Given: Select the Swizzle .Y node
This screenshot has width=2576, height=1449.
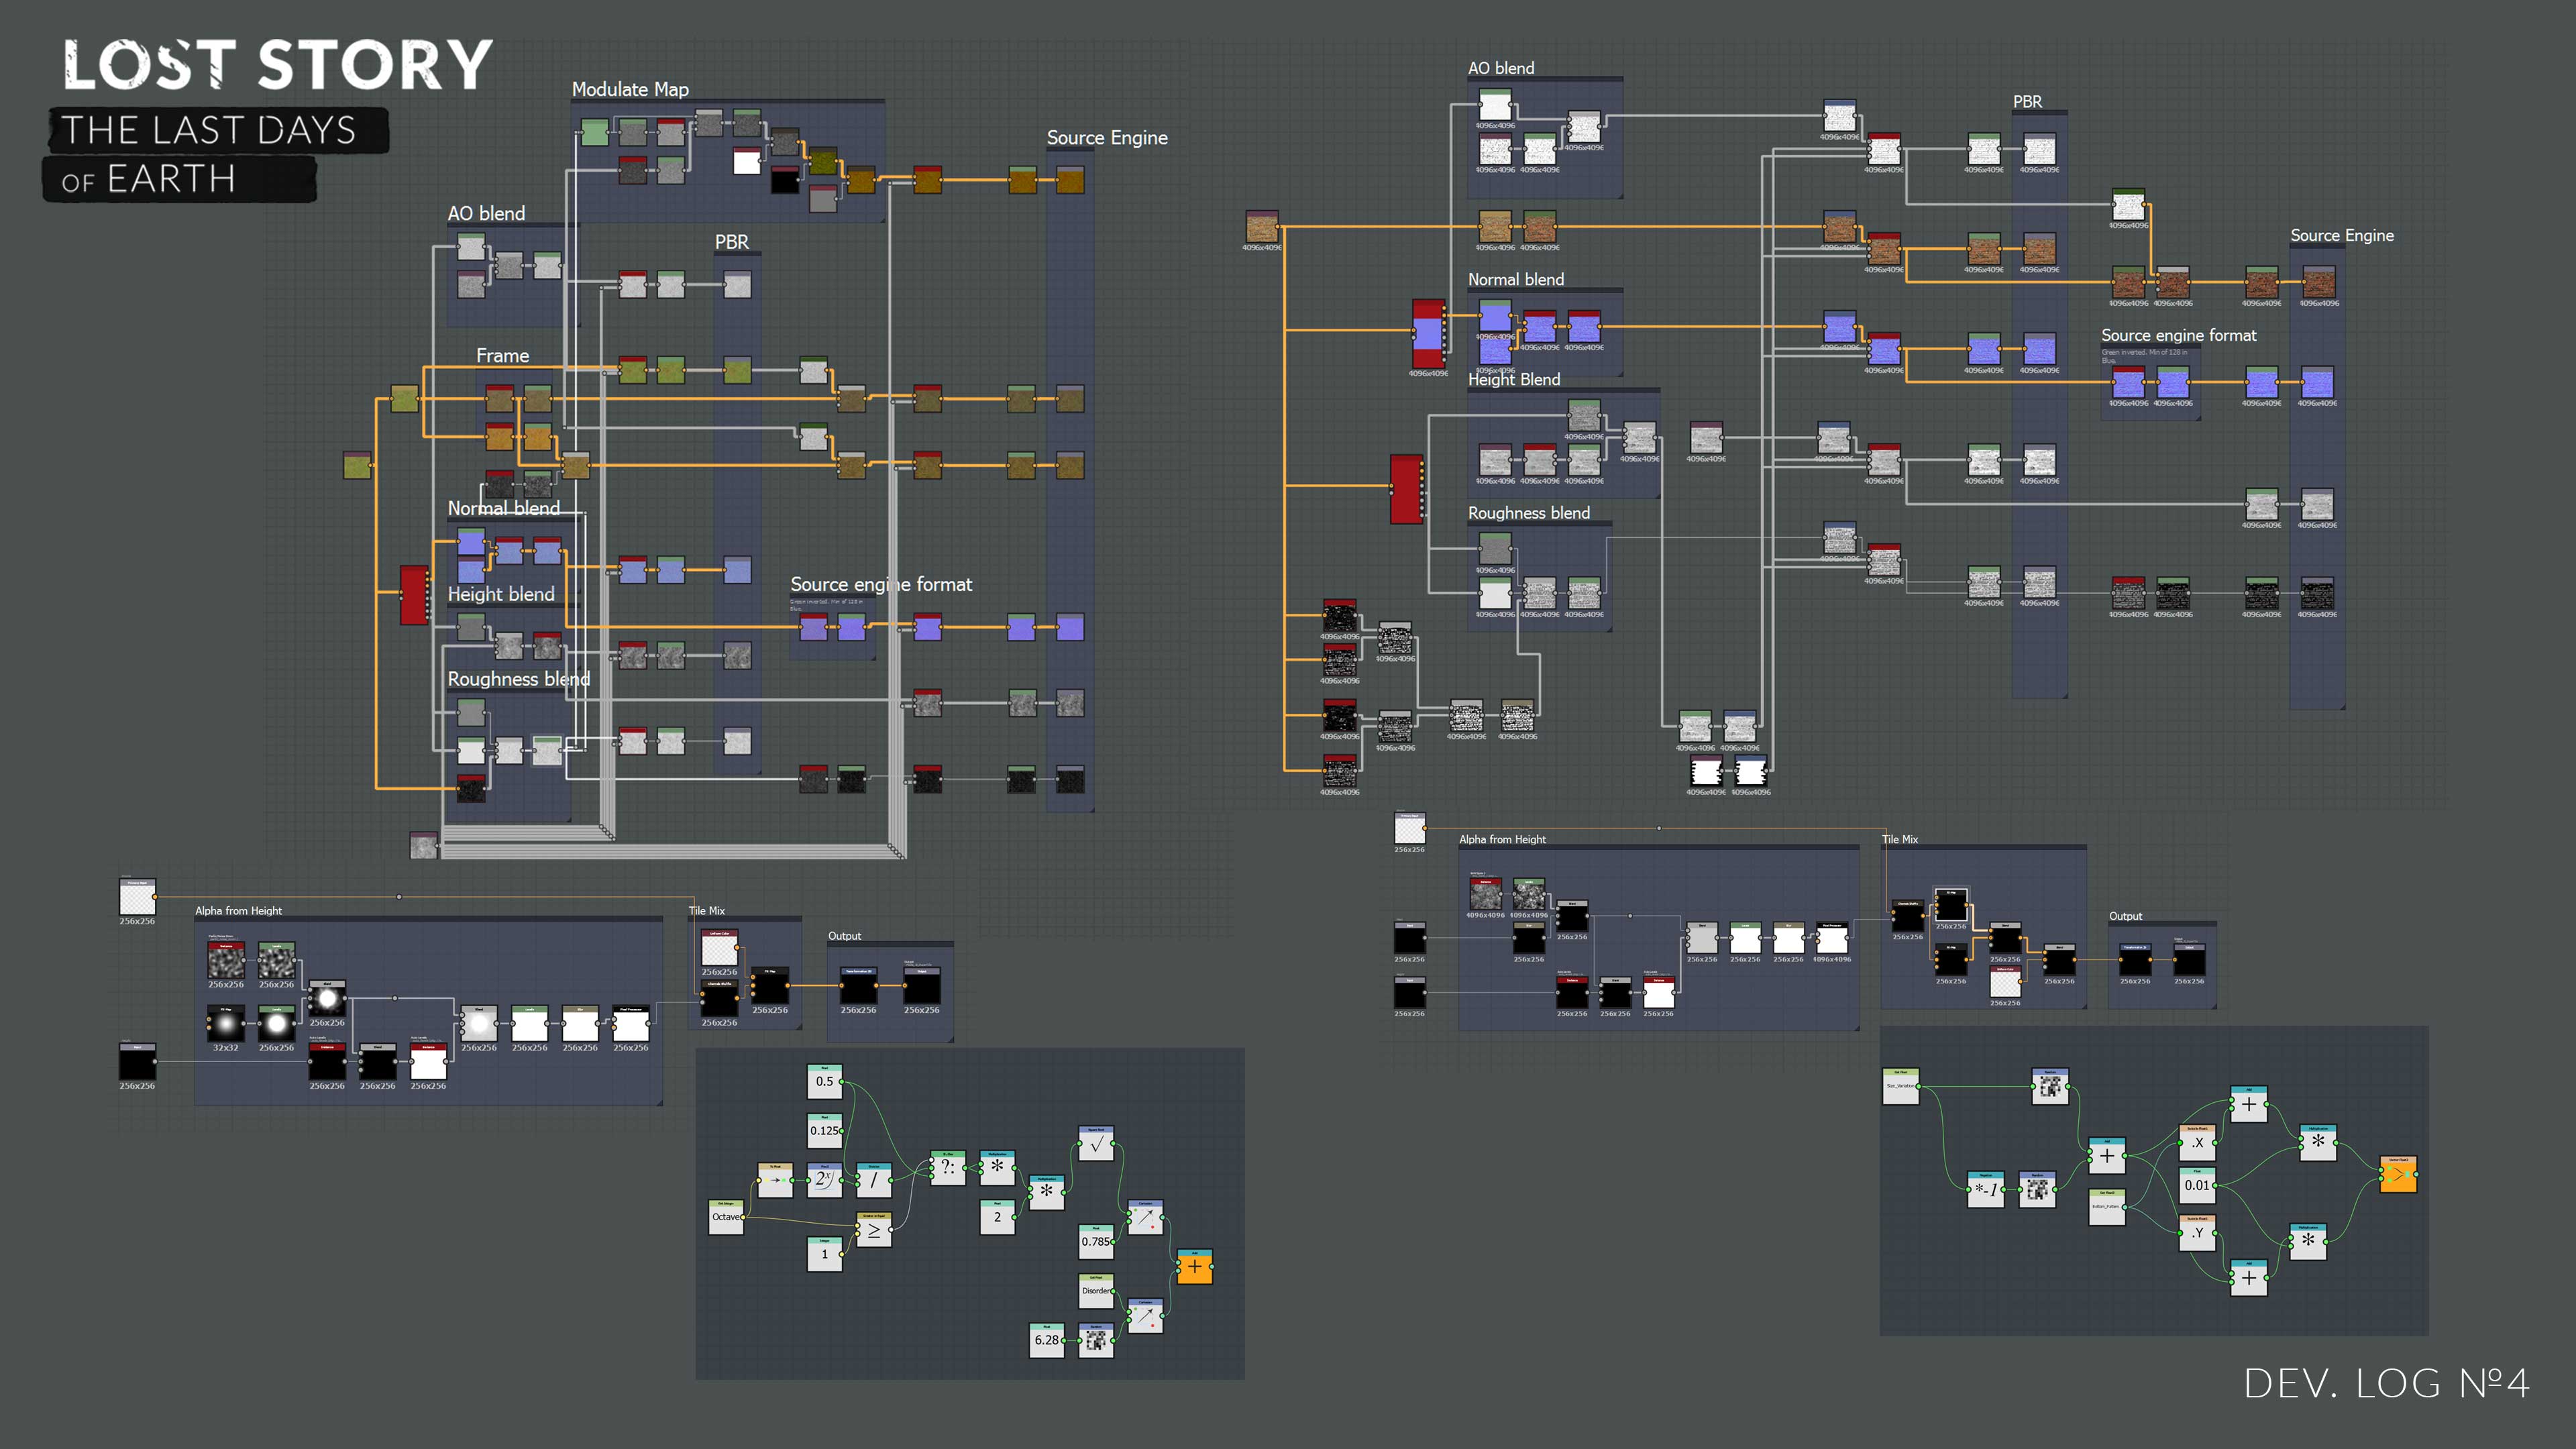Looking at the screenshot, I should (2197, 1233).
